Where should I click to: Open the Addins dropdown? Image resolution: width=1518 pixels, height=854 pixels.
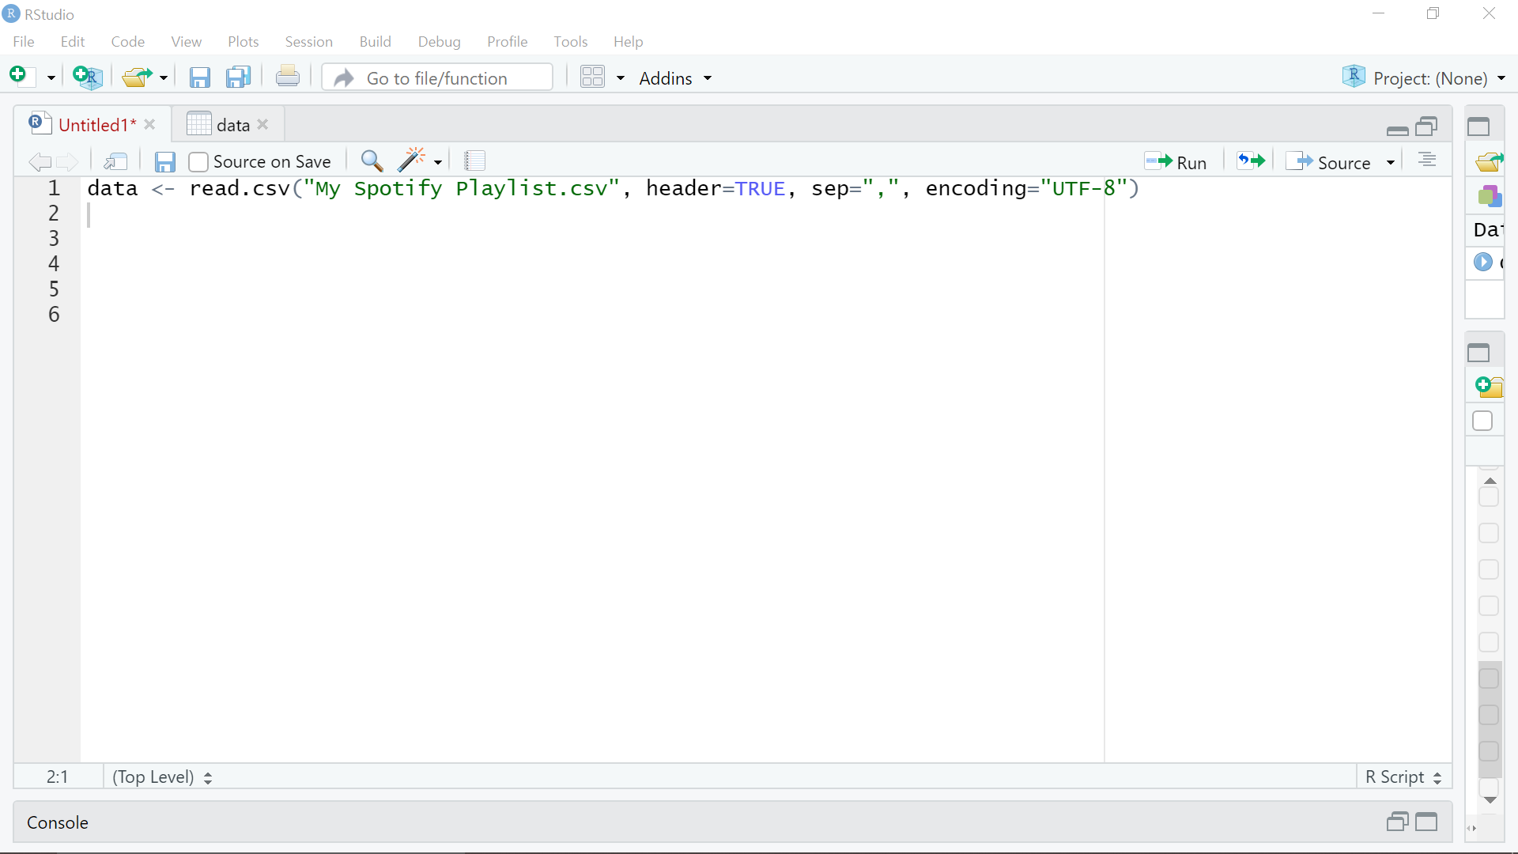[x=675, y=78]
